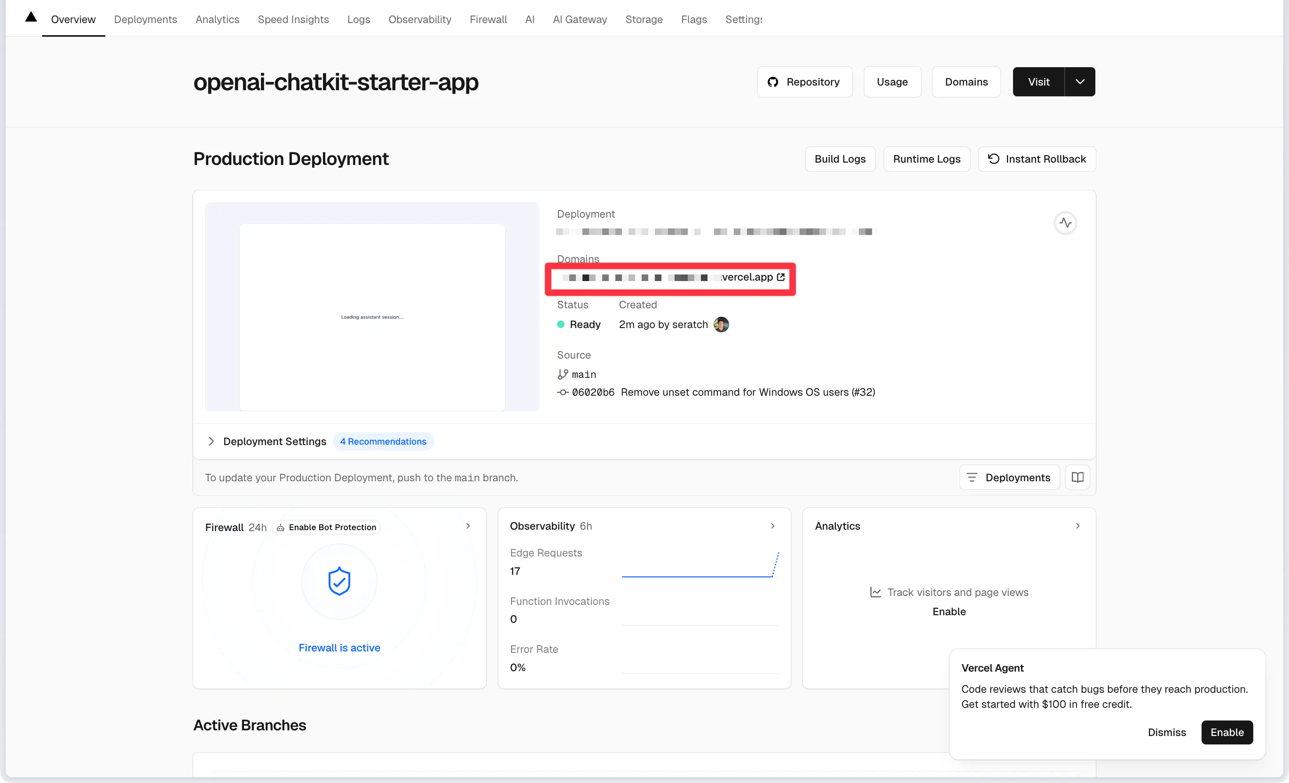The height and width of the screenshot is (783, 1289).
Task: Click the Instant Rollback button
Action: tap(1037, 159)
